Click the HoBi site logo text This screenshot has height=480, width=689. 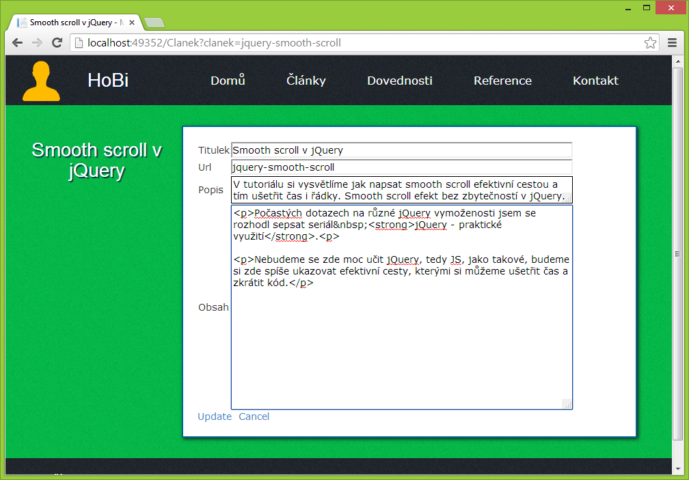107,80
